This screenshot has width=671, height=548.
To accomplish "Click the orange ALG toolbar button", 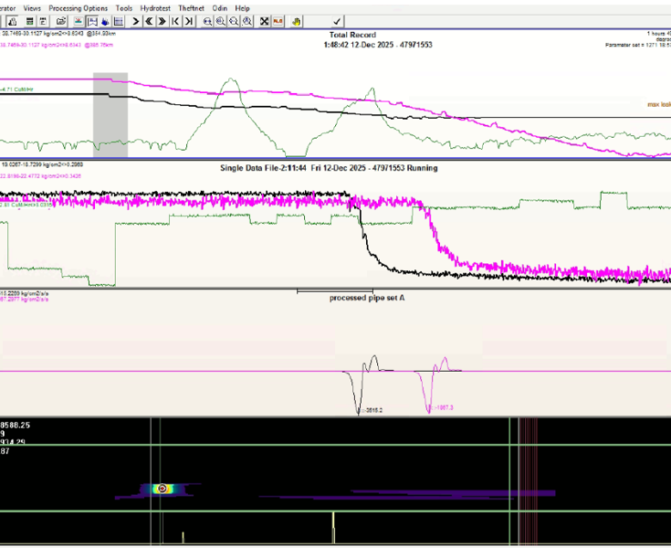I will point(277,21).
